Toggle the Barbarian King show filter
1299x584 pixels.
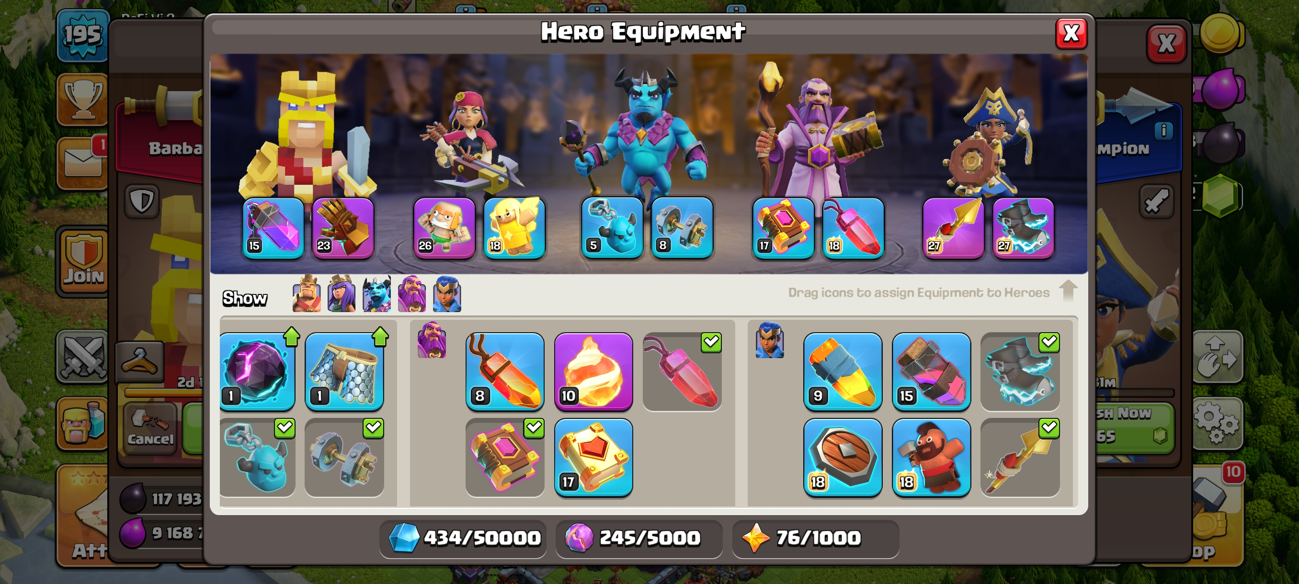coord(306,294)
